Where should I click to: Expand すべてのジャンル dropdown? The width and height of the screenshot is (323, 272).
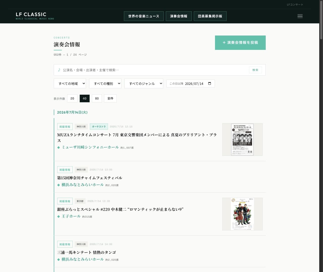144,84
